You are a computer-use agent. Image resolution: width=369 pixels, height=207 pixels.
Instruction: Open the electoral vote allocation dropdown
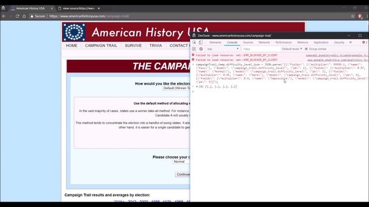tap(176, 88)
